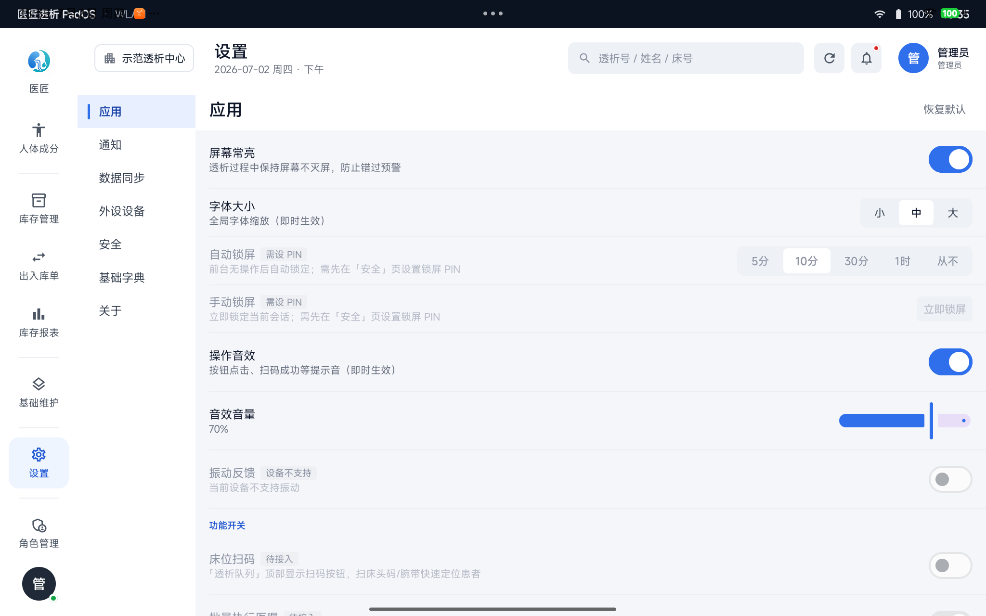
Task: Tap the three-dot multitasking indicator
Action: pyautogui.click(x=493, y=13)
